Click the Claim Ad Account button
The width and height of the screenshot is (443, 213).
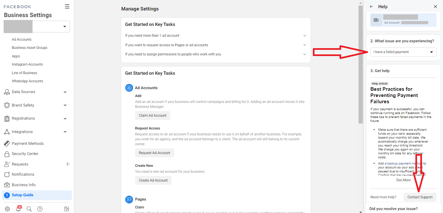pyautogui.click(x=152, y=115)
